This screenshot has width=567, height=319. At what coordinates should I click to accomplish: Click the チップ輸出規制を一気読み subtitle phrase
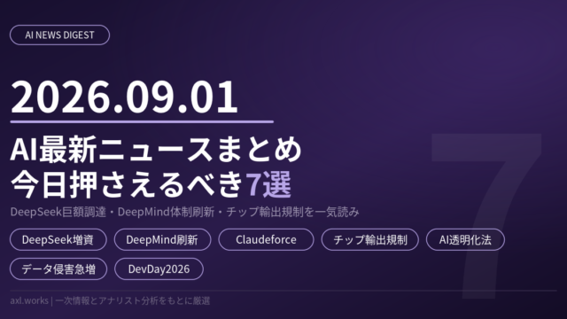click(x=292, y=212)
